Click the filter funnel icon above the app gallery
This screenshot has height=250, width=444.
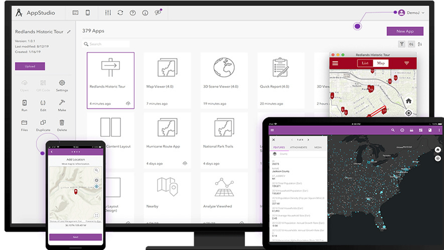(x=401, y=44)
